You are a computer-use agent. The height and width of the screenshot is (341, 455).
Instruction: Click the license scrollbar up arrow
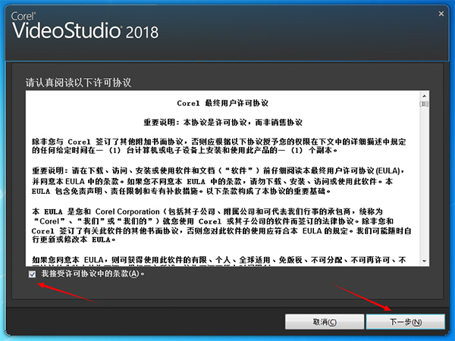424,96
